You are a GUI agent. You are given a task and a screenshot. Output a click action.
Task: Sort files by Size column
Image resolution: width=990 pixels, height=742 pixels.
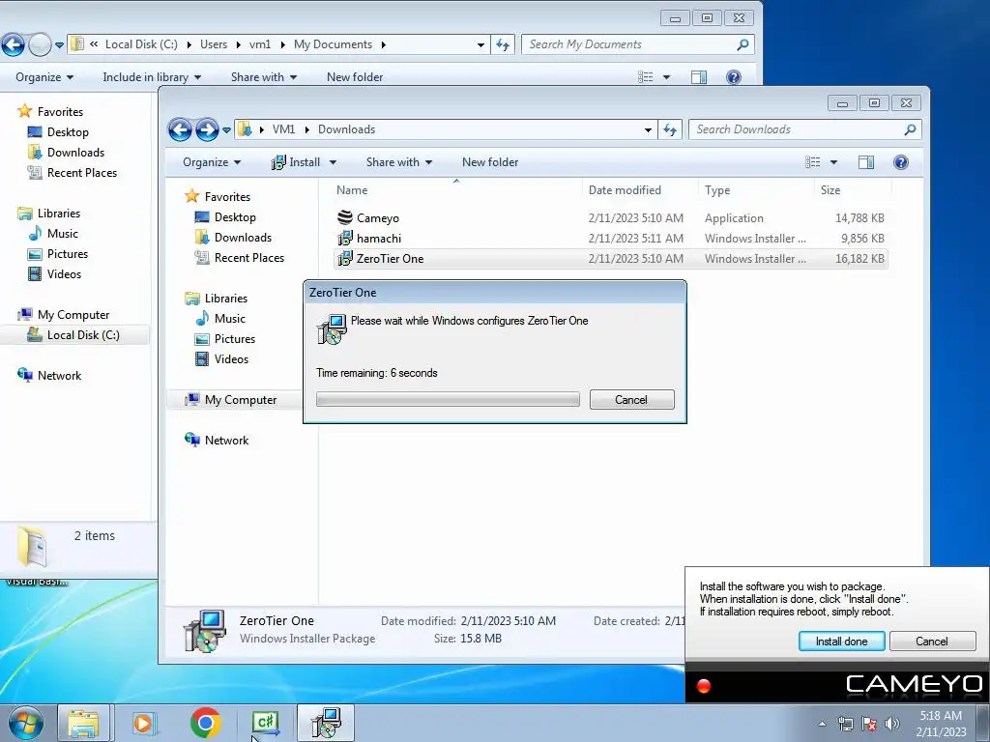coord(830,190)
